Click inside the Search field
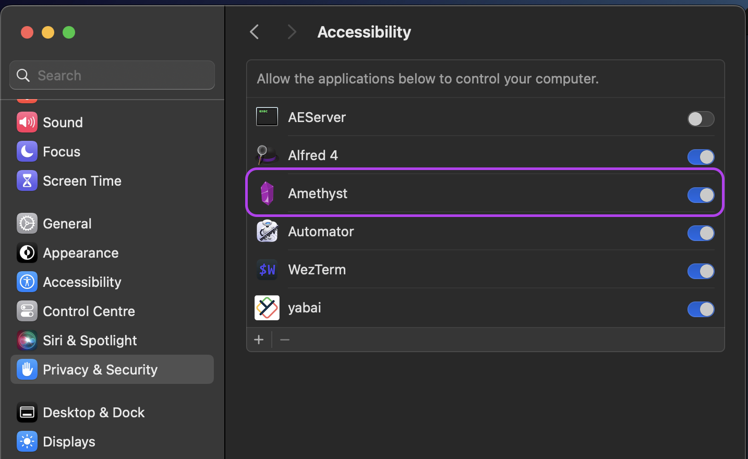The image size is (748, 459). point(112,75)
